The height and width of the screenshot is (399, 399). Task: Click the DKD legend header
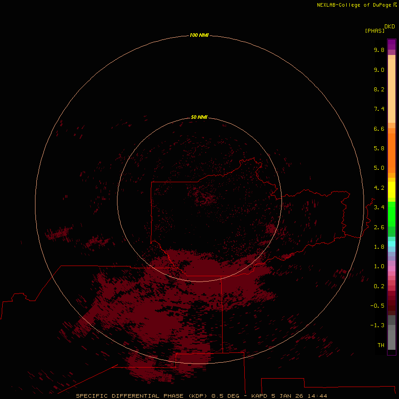(389, 27)
